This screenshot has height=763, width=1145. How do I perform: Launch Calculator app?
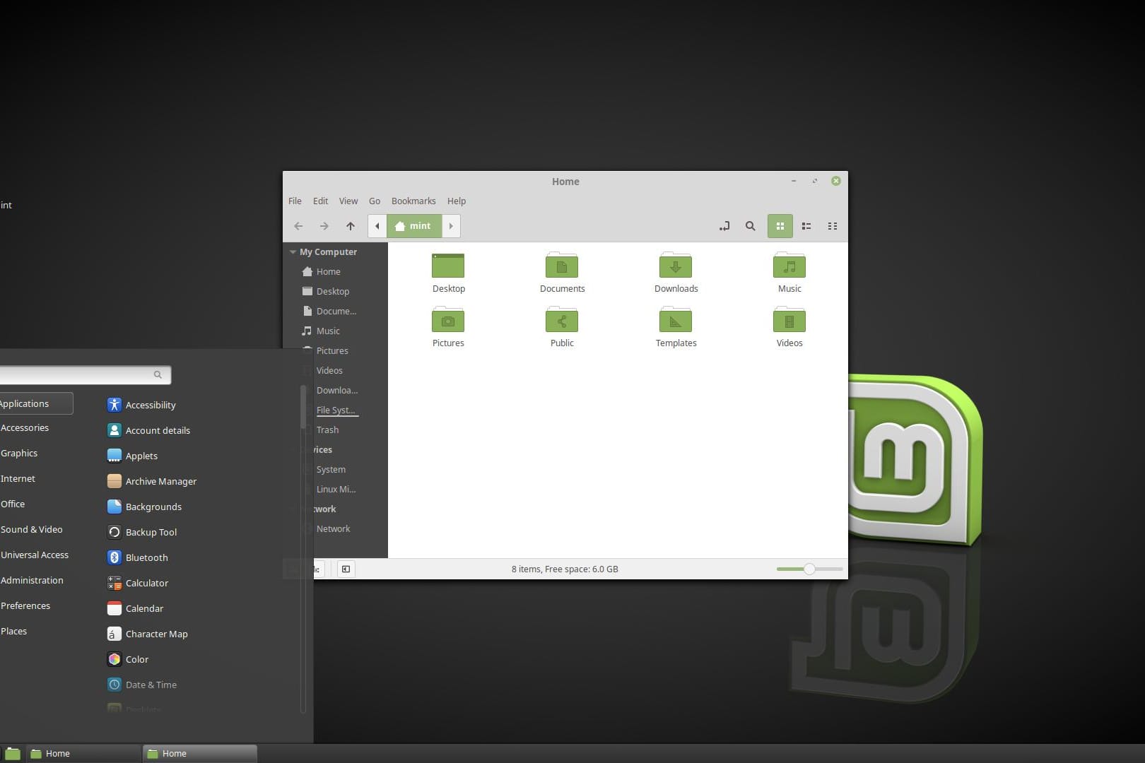click(x=138, y=583)
